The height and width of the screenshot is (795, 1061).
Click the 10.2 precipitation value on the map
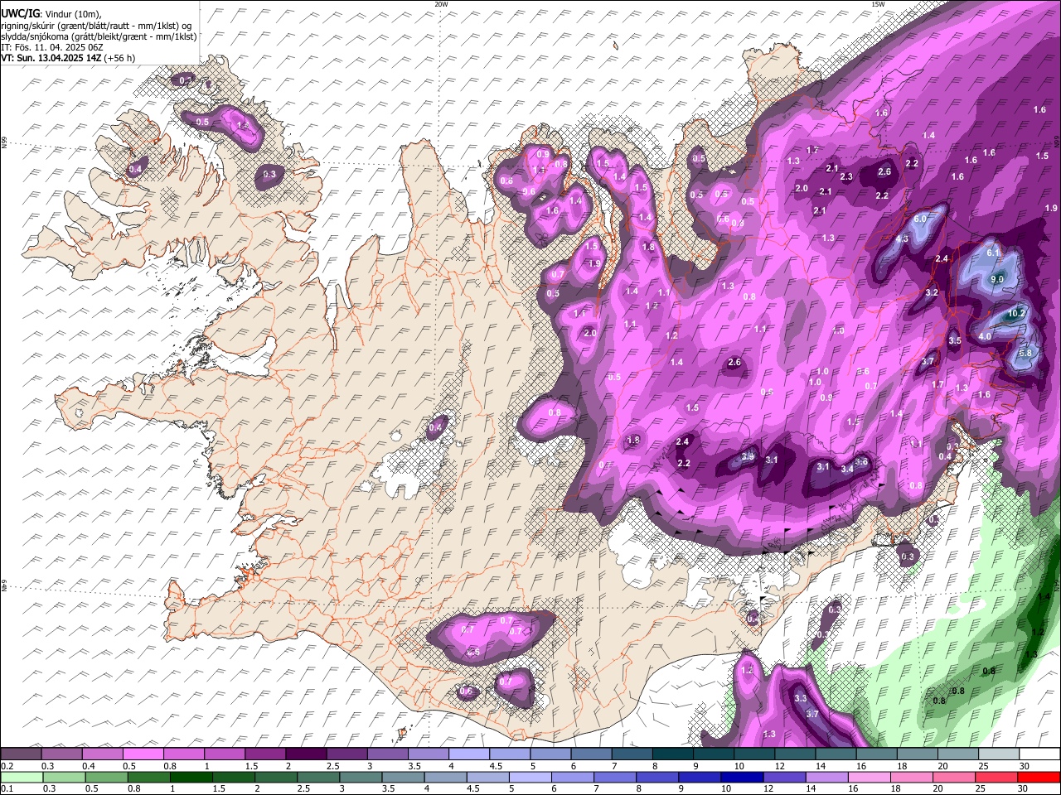1016,314
